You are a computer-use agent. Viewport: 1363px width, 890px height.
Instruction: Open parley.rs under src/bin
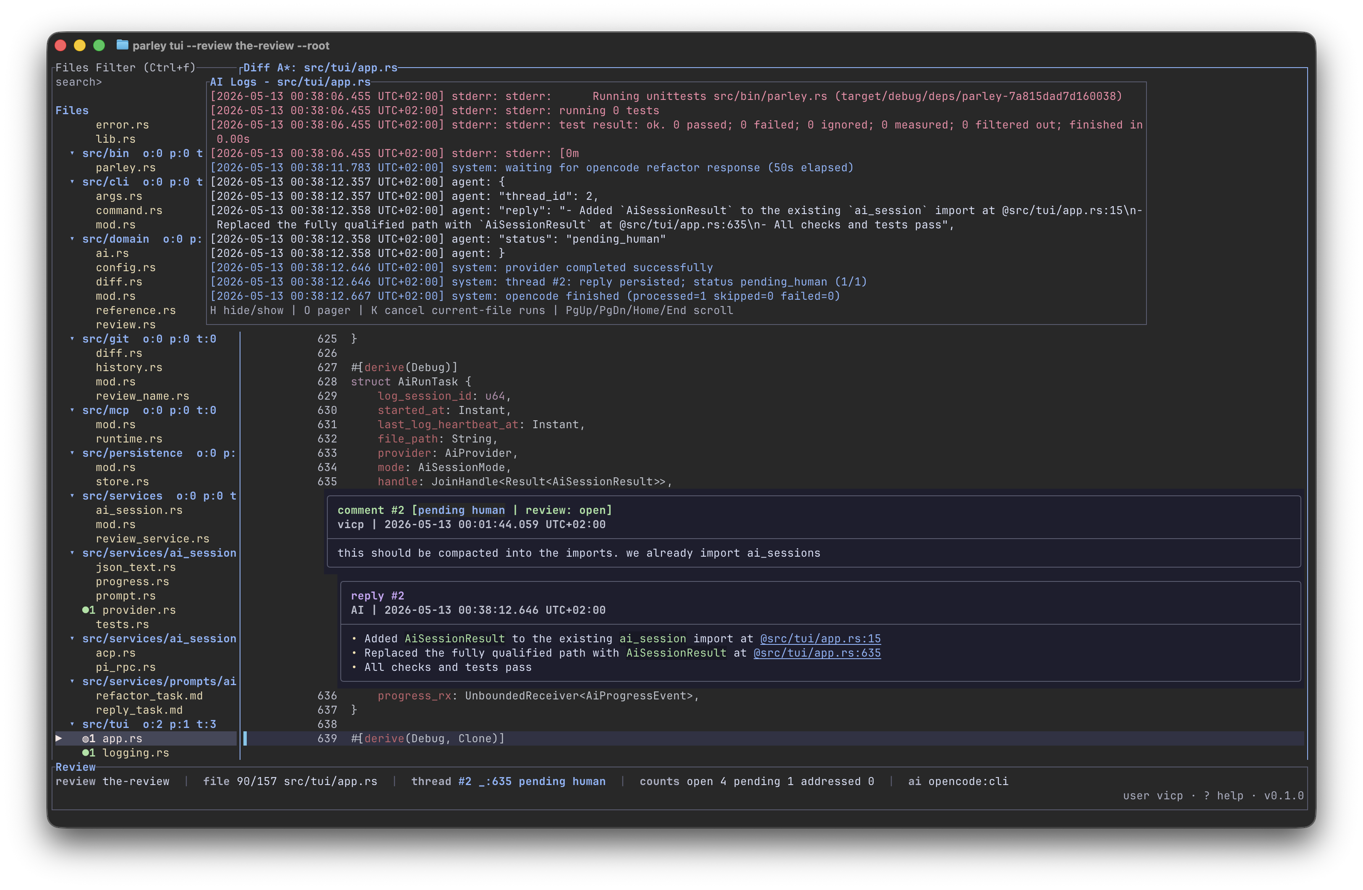pyautogui.click(x=125, y=168)
